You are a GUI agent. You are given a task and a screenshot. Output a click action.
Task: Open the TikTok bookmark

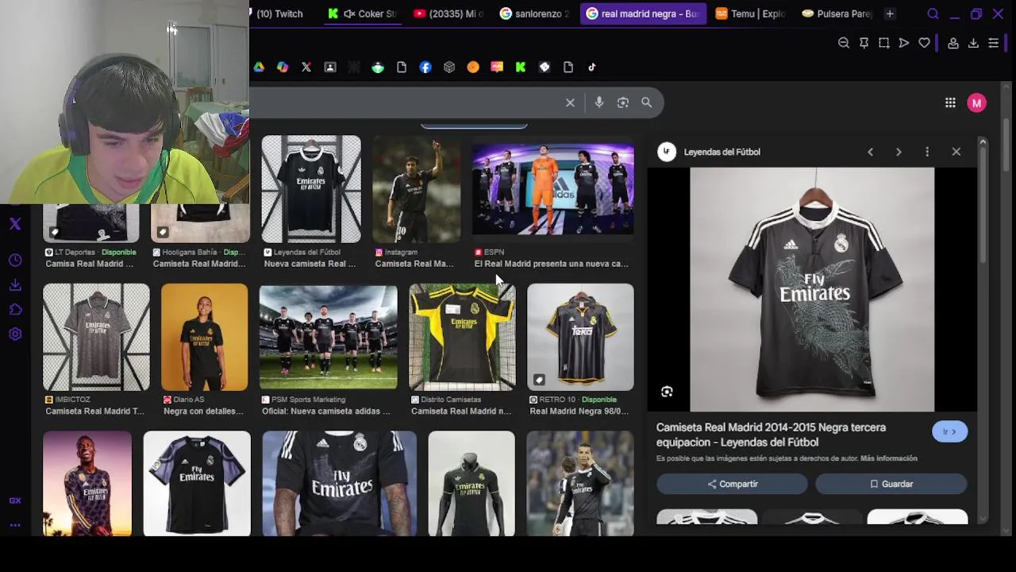(x=592, y=68)
